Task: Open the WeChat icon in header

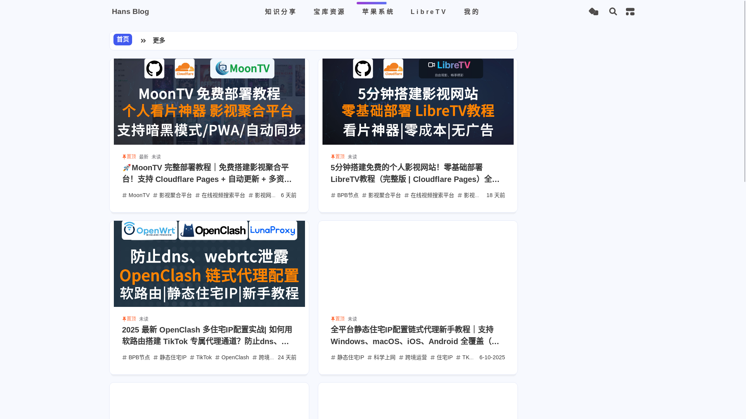Action: click(x=593, y=12)
